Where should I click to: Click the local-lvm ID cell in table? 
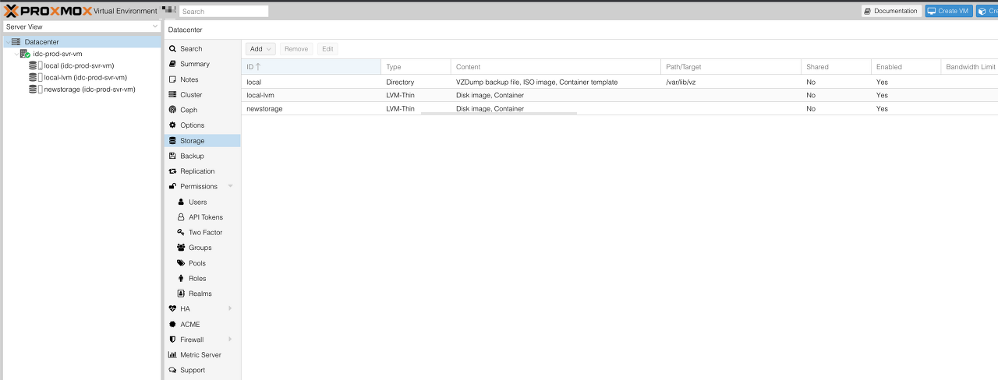pos(311,95)
